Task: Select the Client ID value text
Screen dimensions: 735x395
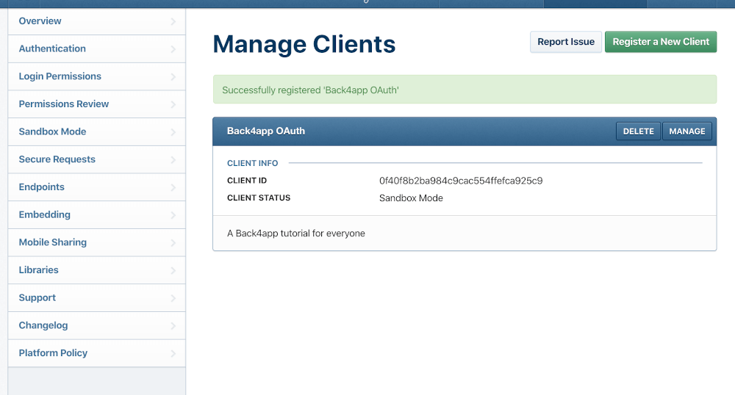Action: [x=461, y=181]
